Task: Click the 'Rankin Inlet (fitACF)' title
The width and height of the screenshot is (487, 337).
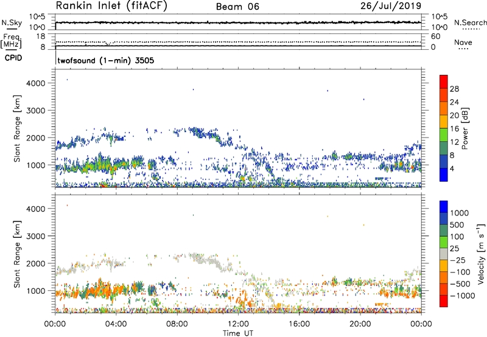Action: tap(111, 6)
